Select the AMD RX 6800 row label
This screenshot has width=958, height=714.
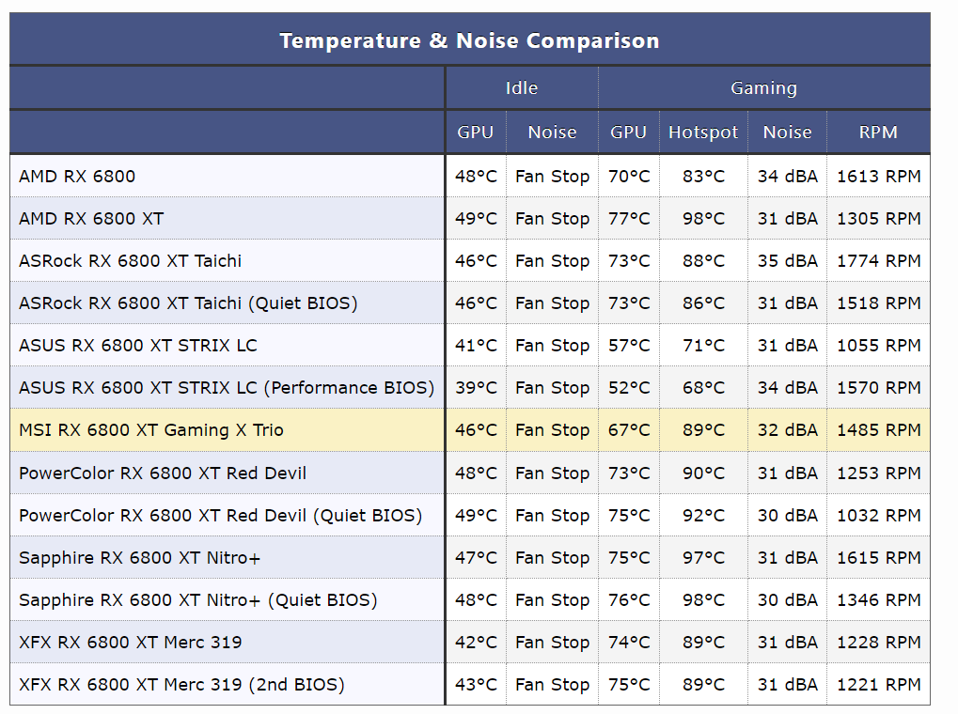pyautogui.click(x=77, y=177)
